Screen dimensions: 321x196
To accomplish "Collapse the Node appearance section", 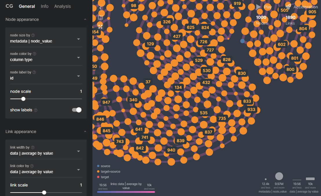I will point(85,19).
